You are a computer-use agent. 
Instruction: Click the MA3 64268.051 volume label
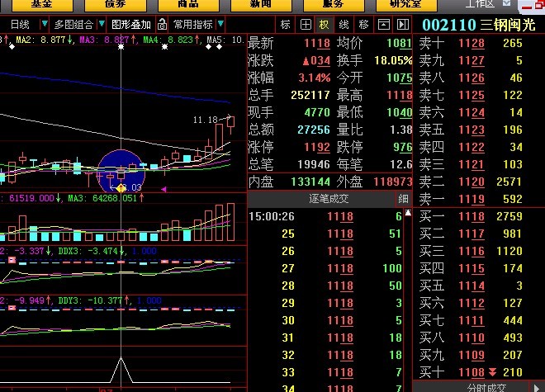pyautogui.click(x=106, y=198)
